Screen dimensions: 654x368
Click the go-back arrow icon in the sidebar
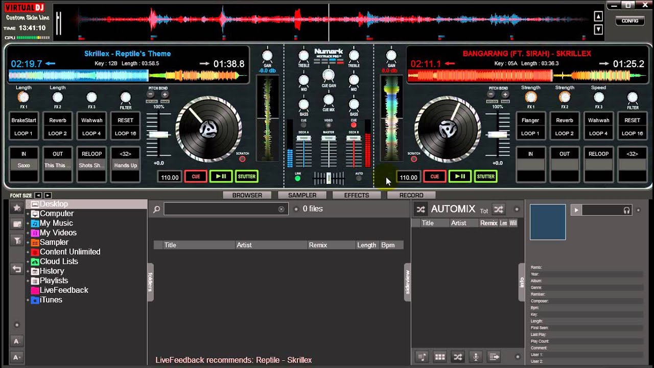17,269
